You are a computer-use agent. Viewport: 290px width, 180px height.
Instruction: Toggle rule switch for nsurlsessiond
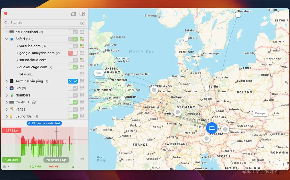click(x=73, y=32)
